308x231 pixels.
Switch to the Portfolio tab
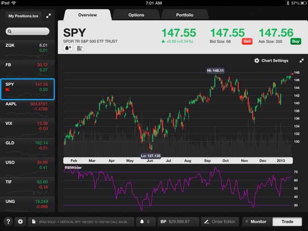185,15
